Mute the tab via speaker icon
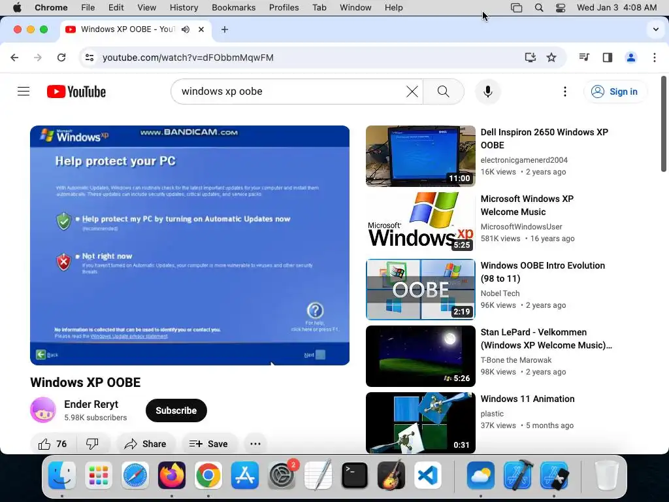669x502 pixels. [x=185, y=29]
